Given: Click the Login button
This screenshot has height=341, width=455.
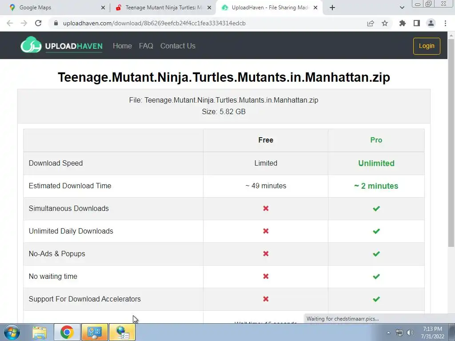Looking at the screenshot, I should [427, 46].
